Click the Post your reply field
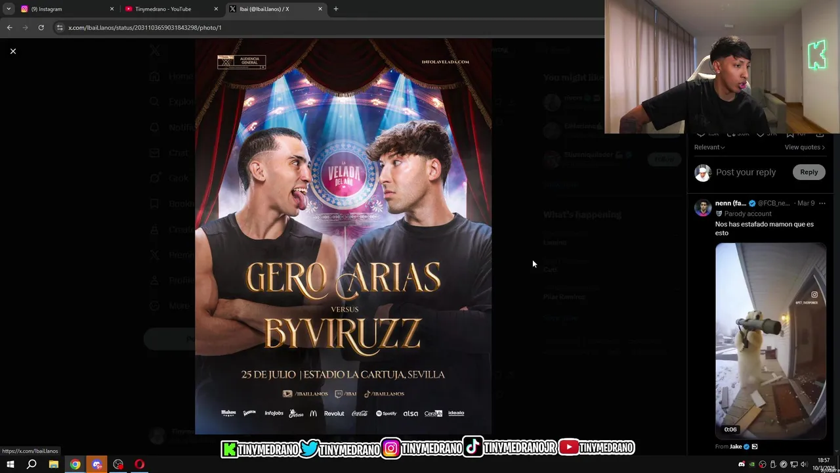This screenshot has width=840, height=473. click(x=745, y=172)
